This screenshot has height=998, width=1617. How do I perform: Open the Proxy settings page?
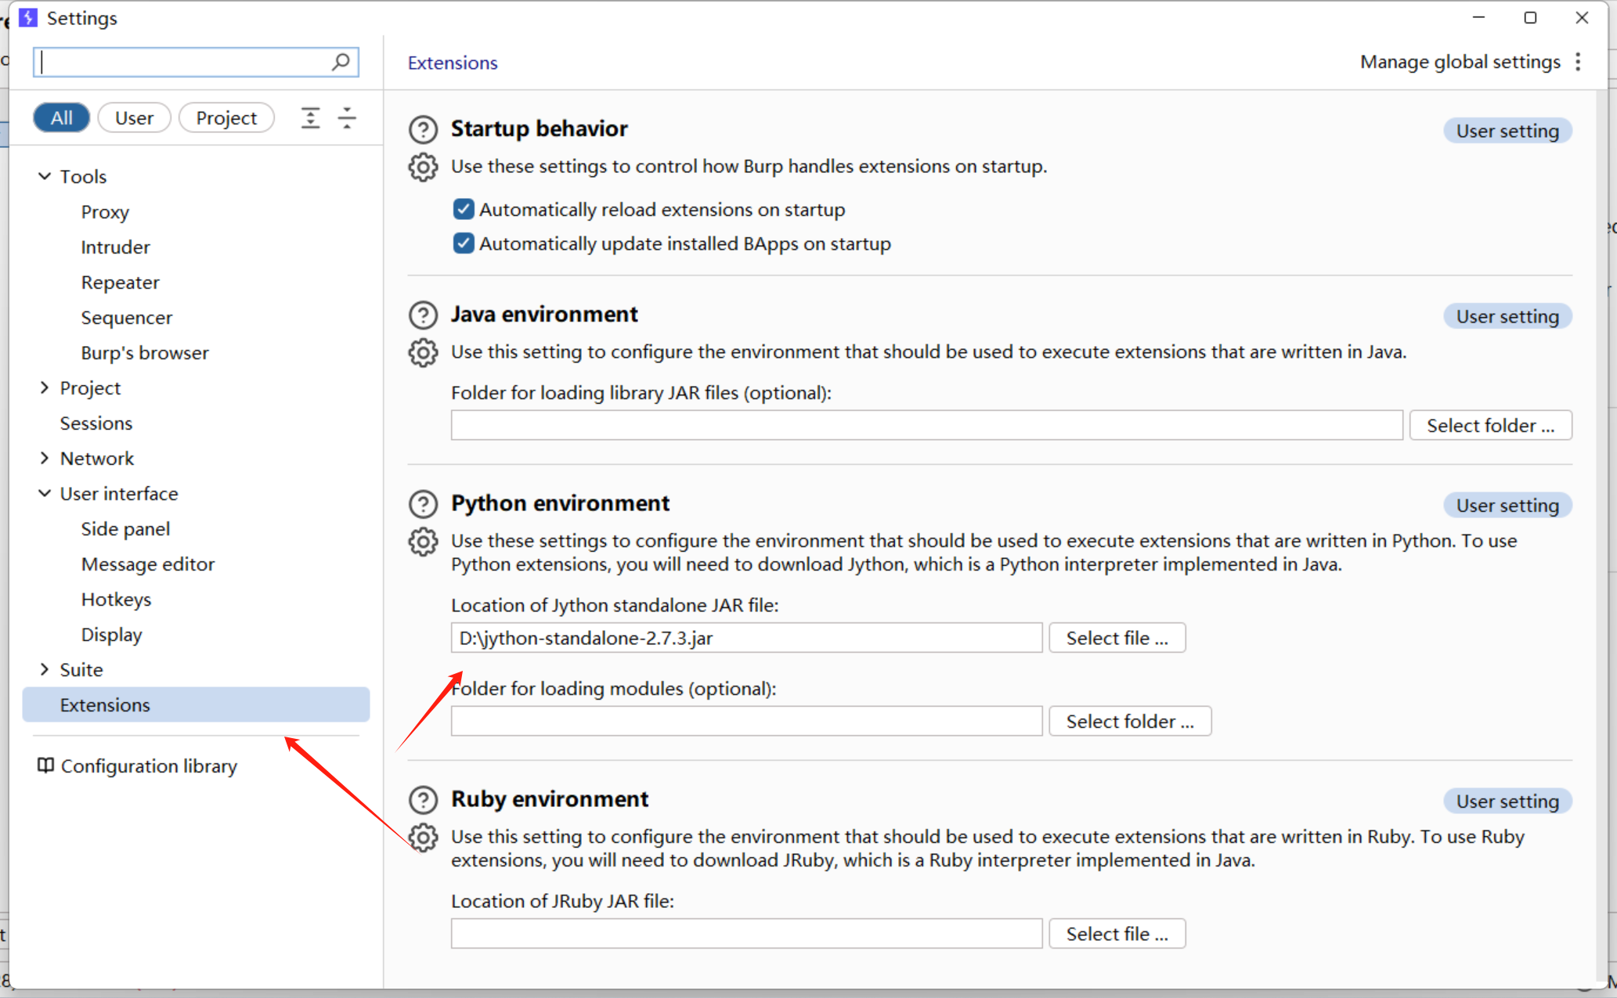point(105,211)
